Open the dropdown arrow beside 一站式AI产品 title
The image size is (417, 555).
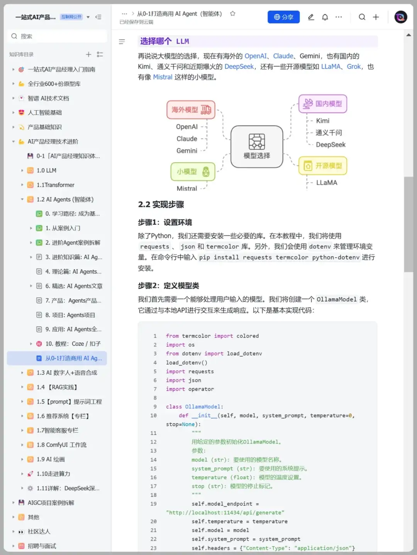[88, 17]
